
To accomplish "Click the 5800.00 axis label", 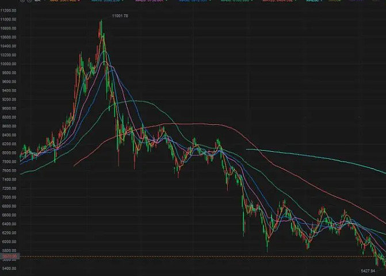I will coord(9,251).
